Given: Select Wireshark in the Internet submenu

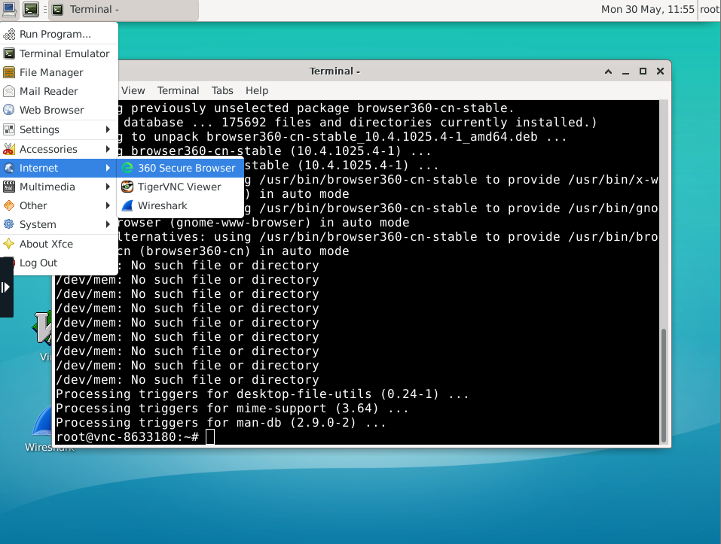Looking at the screenshot, I should point(180,205).
